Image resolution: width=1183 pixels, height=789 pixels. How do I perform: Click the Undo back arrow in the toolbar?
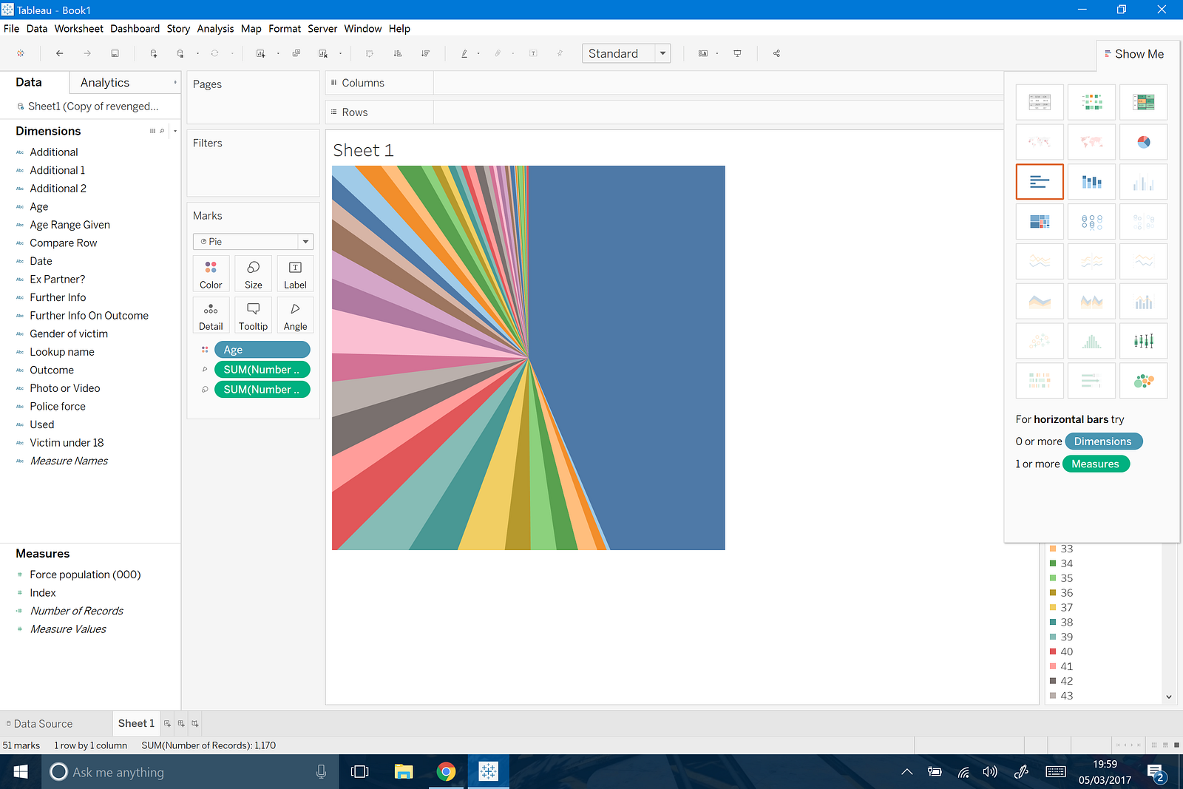click(60, 53)
